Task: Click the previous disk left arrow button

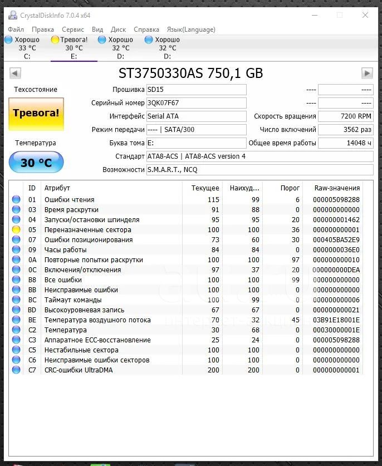Action: click(15, 73)
